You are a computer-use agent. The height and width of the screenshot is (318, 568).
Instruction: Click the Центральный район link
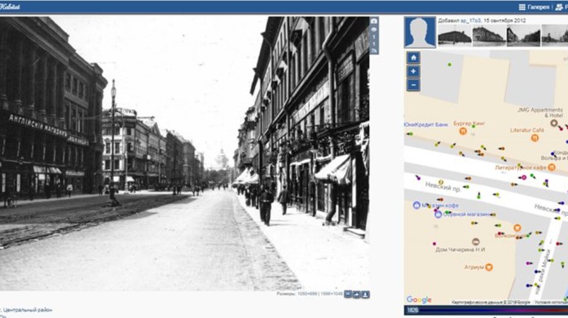[28, 310]
